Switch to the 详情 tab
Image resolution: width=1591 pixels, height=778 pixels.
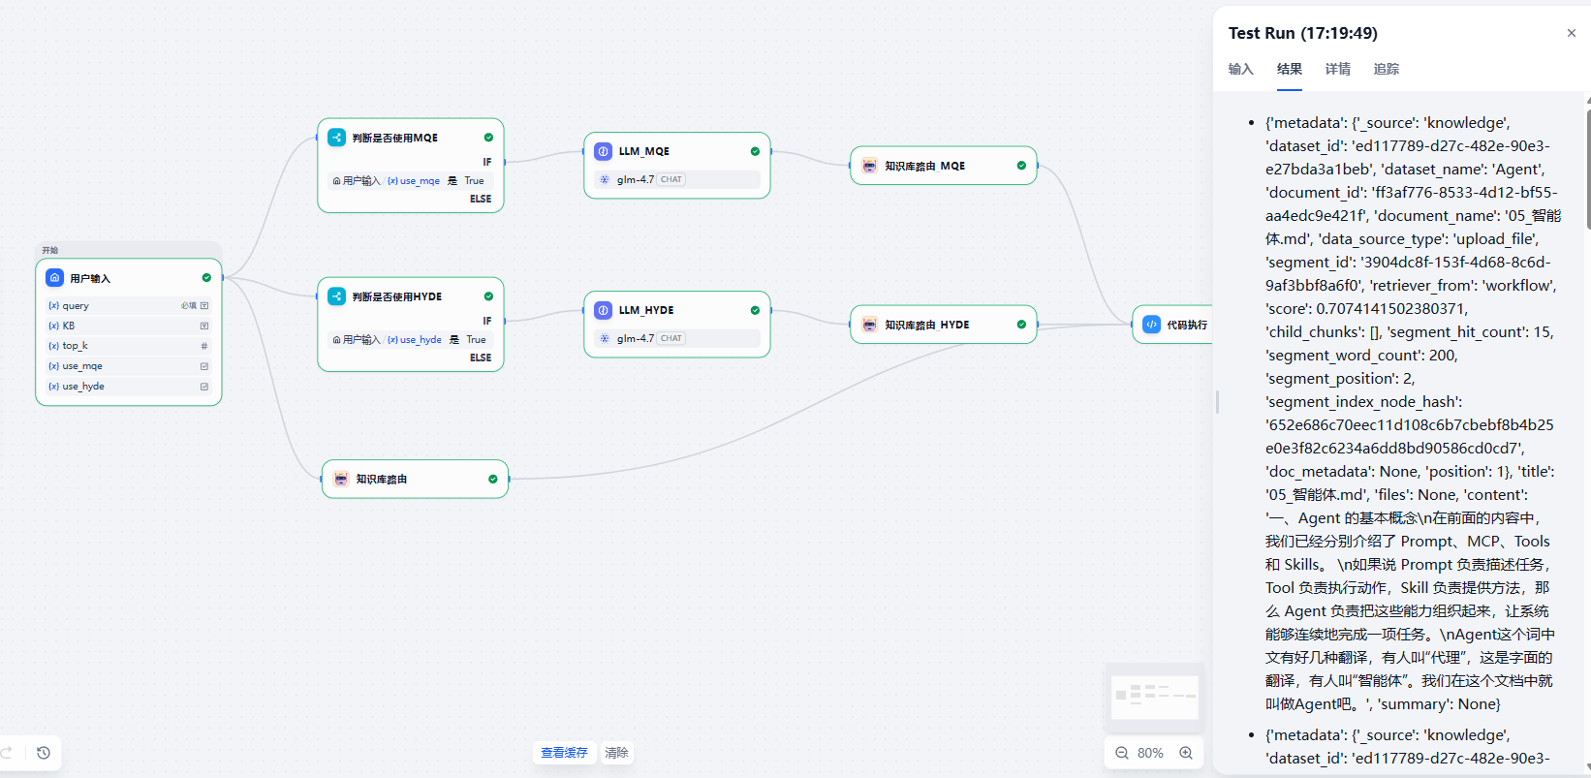point(1337,69)
